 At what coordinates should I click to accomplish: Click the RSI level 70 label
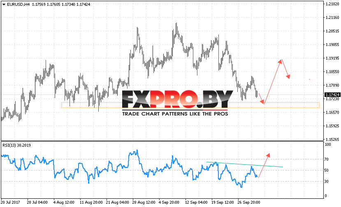[327, 159]
